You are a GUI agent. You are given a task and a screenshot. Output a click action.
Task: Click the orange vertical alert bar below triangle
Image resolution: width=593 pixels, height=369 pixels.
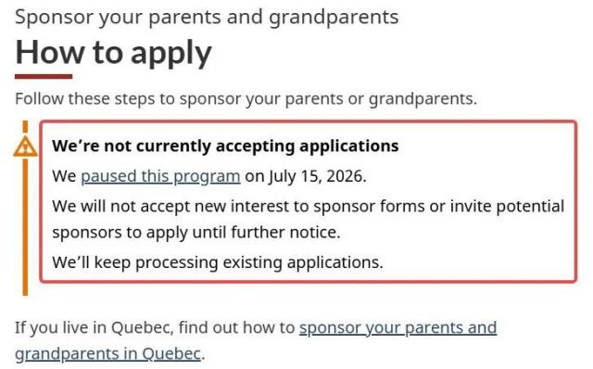point(25,227)
